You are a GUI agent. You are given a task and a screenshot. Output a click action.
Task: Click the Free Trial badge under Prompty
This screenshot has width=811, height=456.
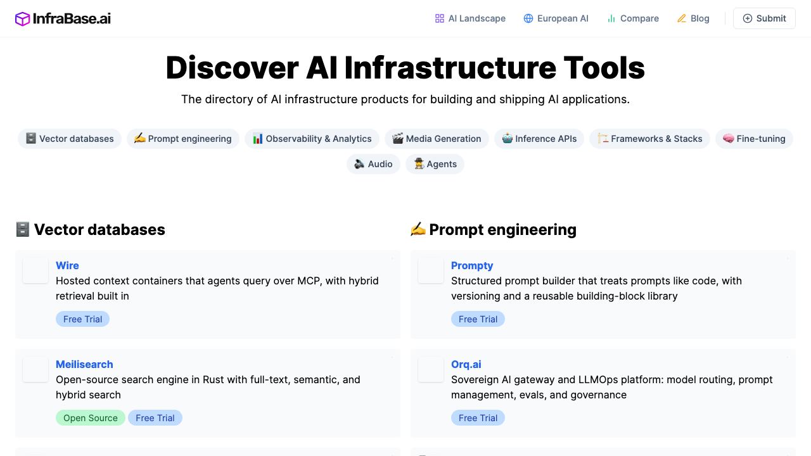click(x=478, y=319)
